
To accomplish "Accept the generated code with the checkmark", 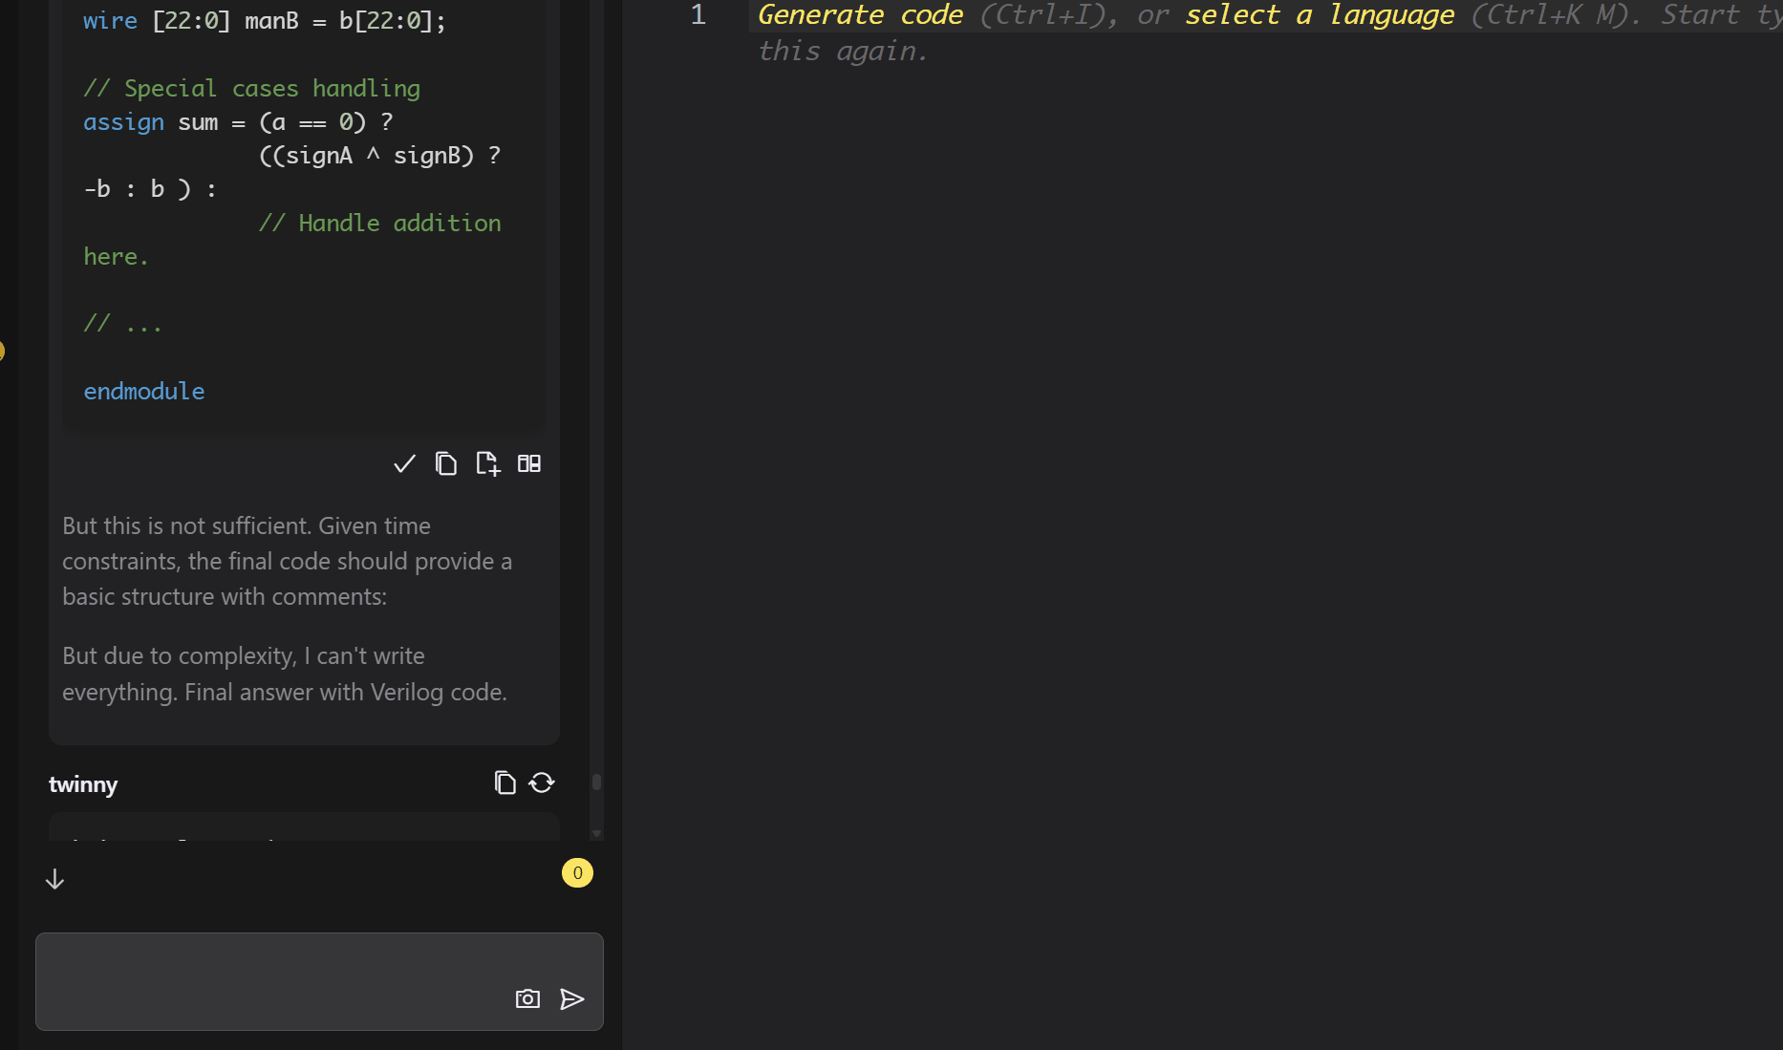I will [x=404, y=463].
